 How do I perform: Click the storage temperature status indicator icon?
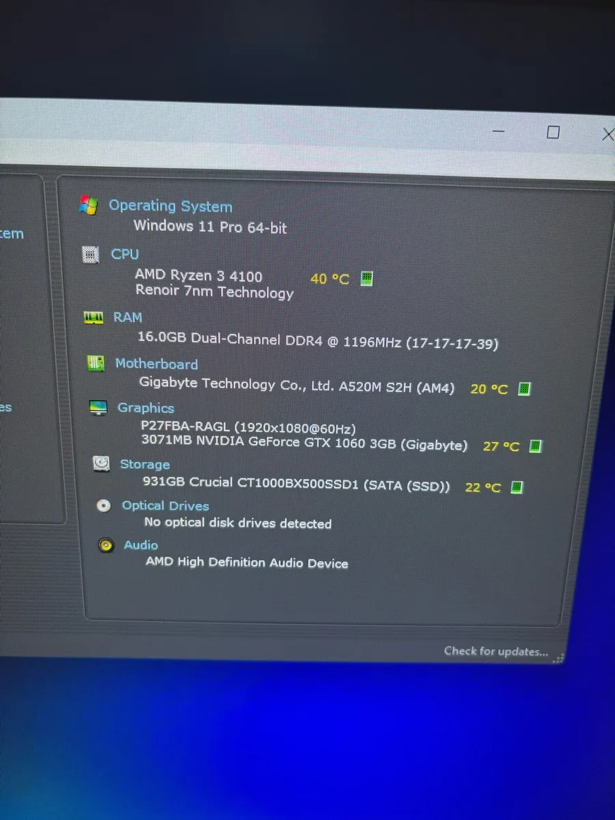pos(517,487)
